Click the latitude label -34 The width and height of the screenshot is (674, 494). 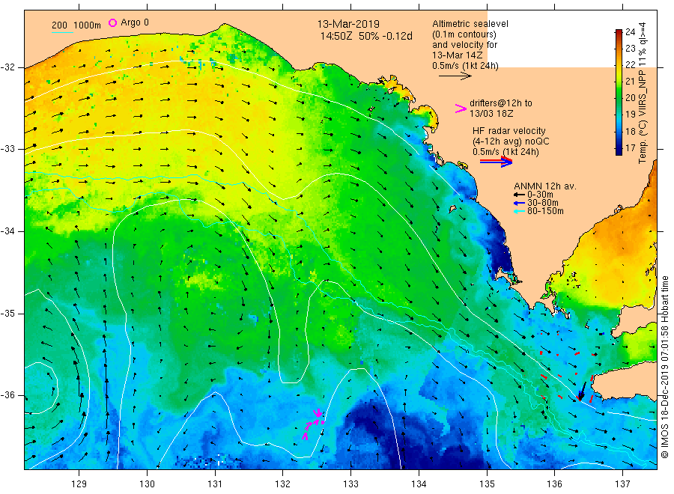pos(7,231)
